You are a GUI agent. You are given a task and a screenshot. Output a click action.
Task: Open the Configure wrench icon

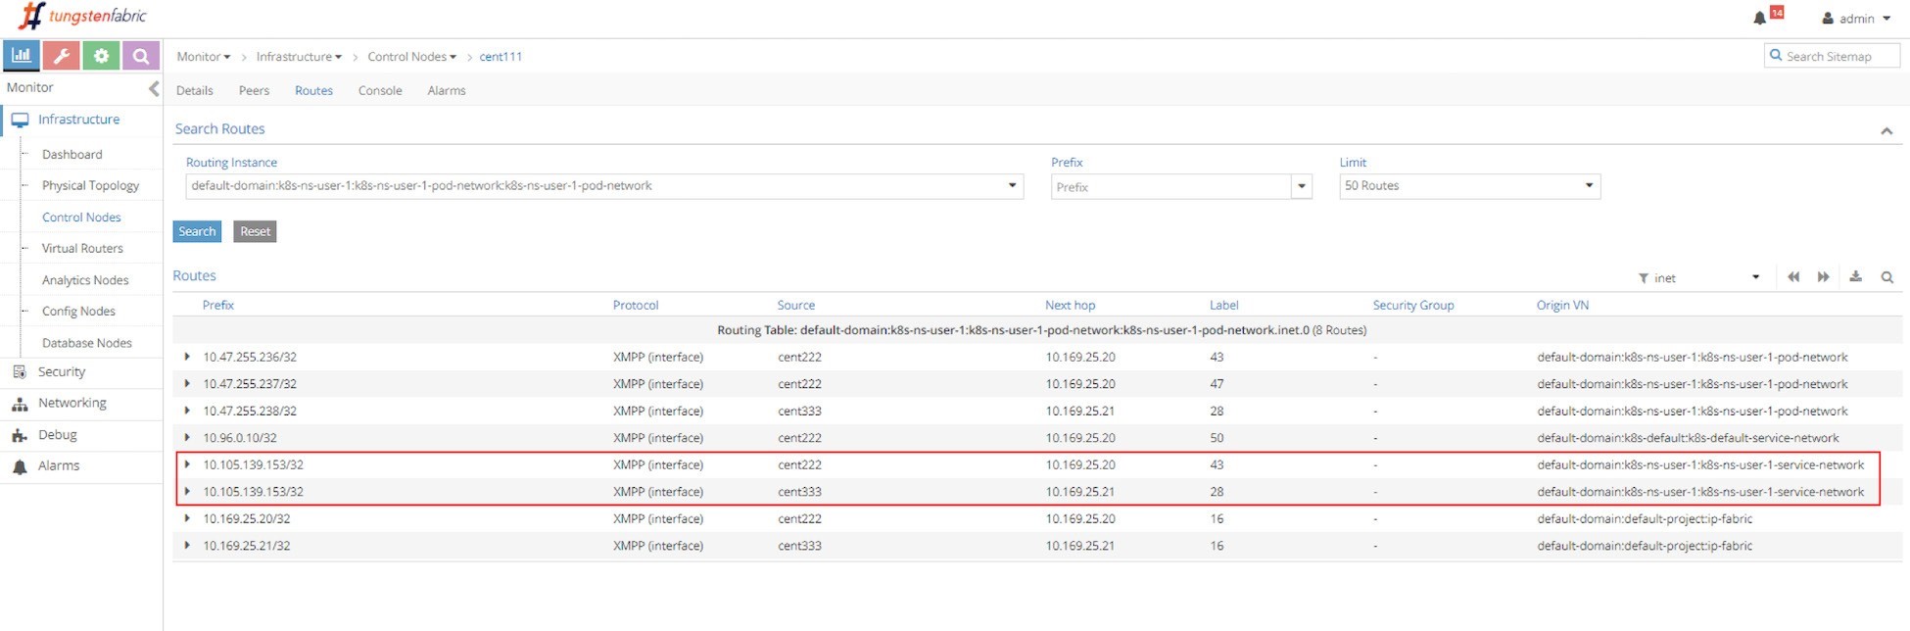[61, 56]
